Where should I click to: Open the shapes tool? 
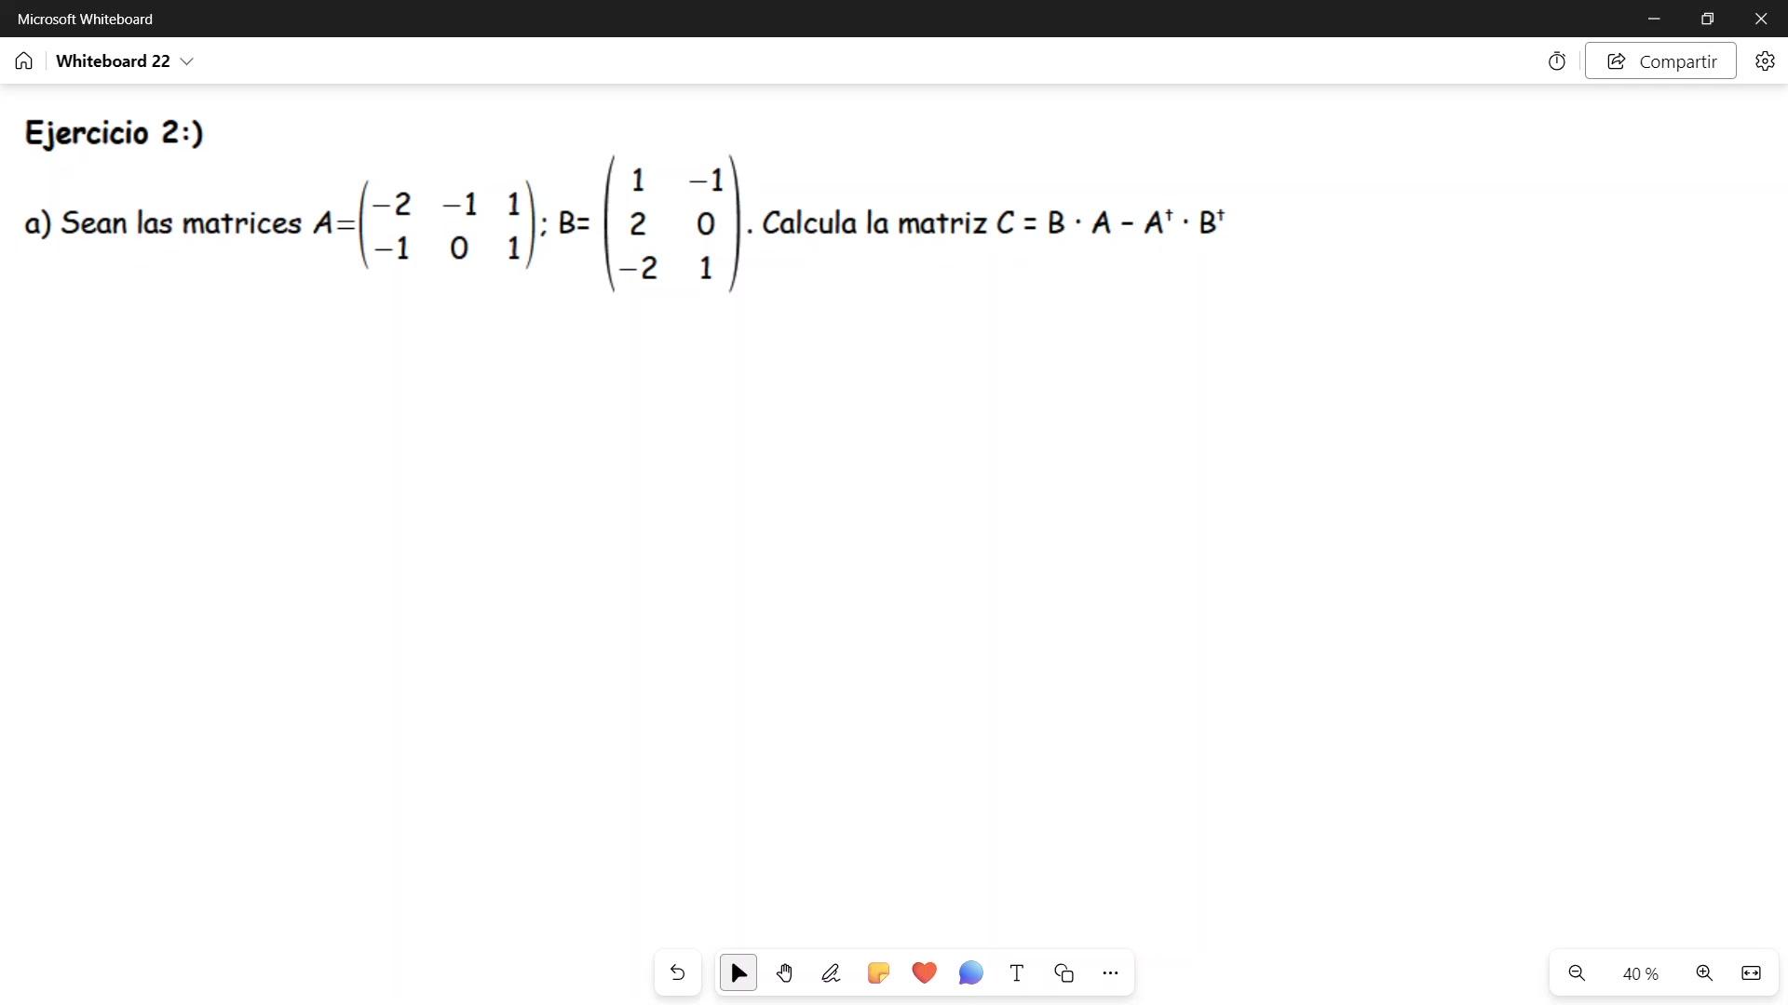[x=1063, y=973]
